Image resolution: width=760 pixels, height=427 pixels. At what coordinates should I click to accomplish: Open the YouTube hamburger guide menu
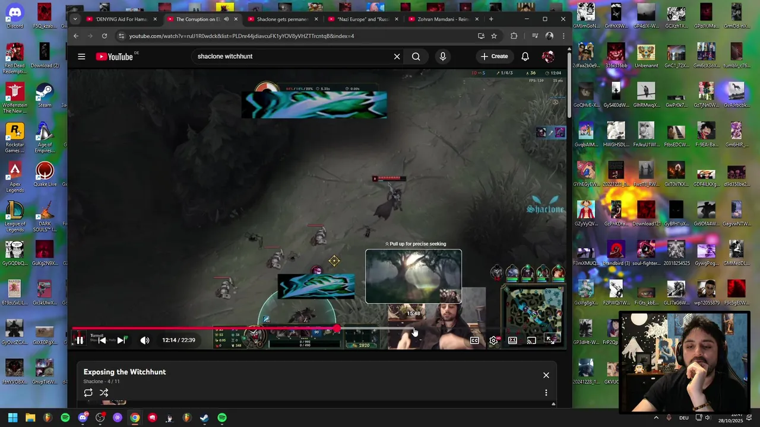tap(81, 56)
